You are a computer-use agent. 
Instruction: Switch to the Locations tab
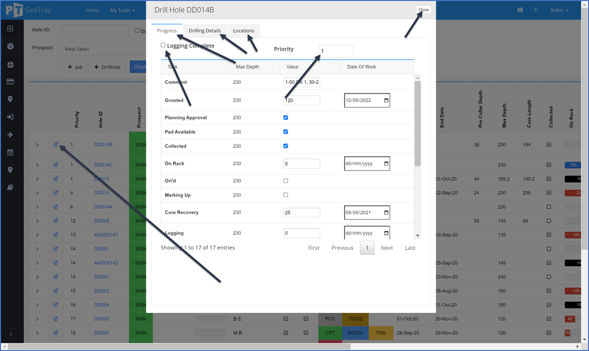[x=244, y=30]
